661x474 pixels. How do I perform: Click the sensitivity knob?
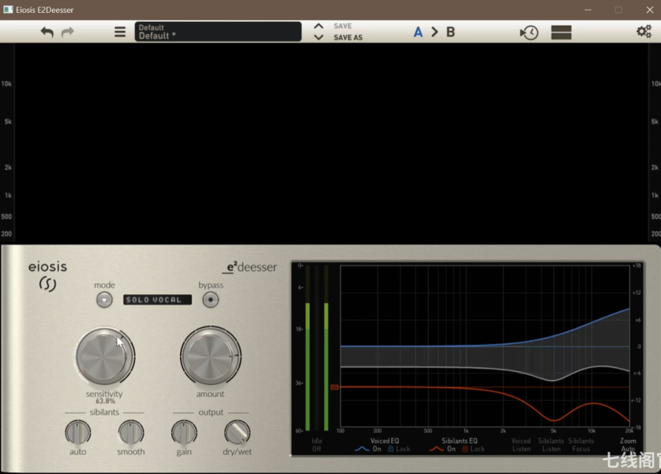click(103, 356)
